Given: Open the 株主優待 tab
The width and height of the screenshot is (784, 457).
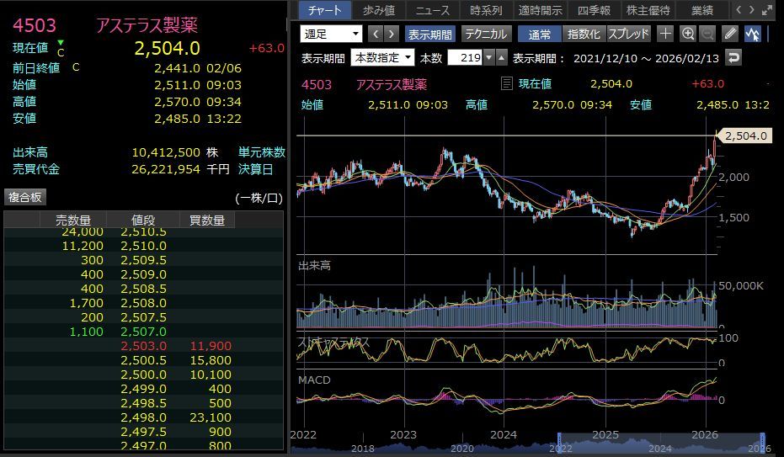Looking at the screenshot, I should [648, 10].
